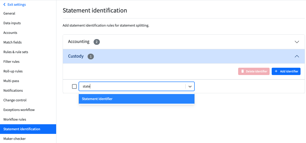Click the Custody section header
The image size is (306, 143).
[x=184, y=56]
